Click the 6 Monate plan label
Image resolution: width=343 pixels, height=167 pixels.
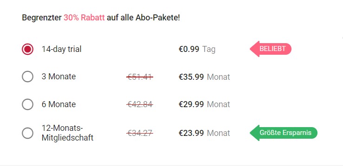[x=58, y=104]
